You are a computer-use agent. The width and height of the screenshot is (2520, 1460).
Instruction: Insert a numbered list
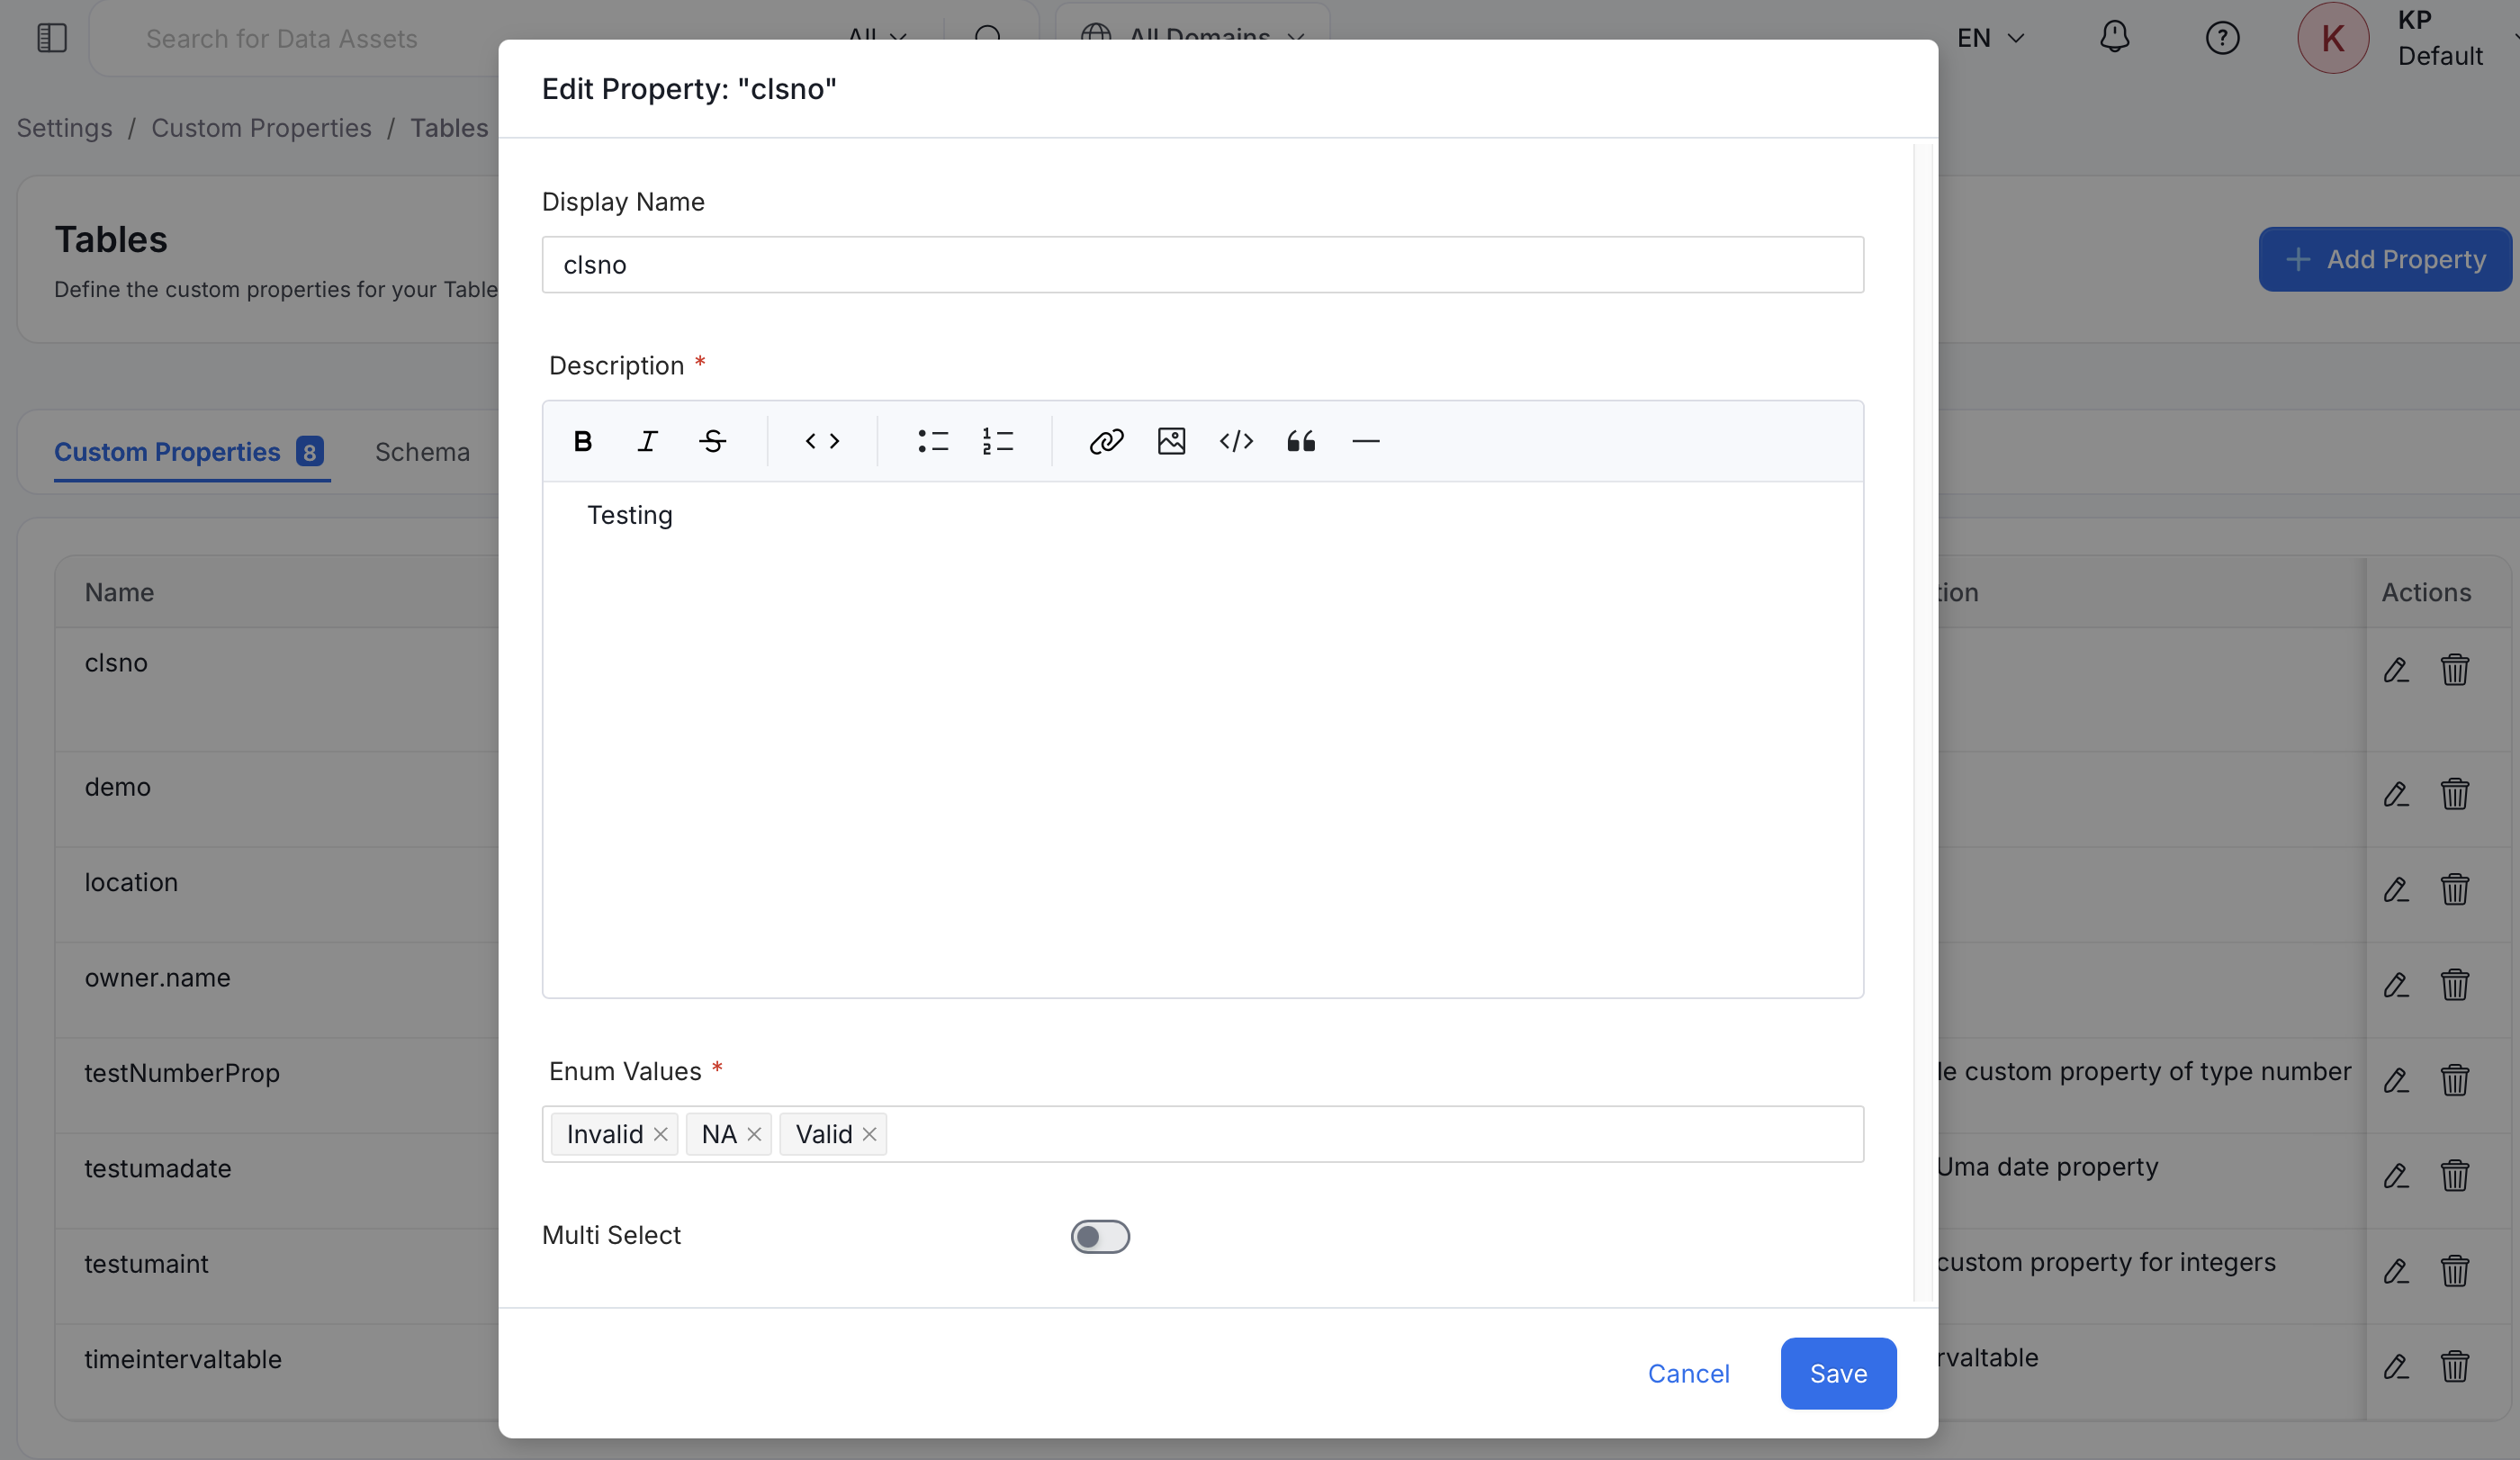pyautogui.click(x=998, y=441)
